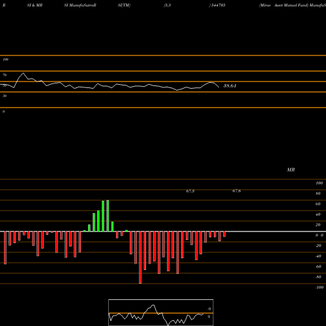Click the 344705 code in header

(x=218, y=5)
